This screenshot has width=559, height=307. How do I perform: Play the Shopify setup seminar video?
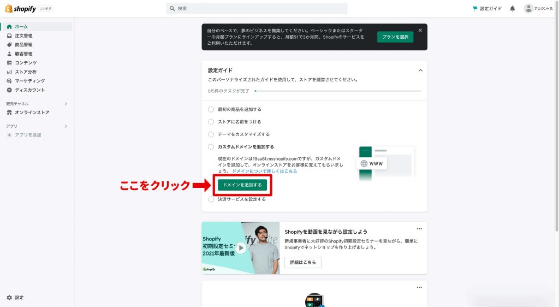[x=241, y=248]
